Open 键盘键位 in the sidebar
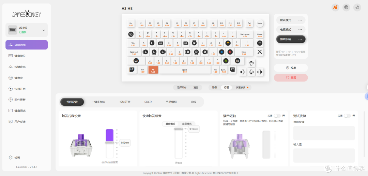368x176 pixels. tap(27, 56)
